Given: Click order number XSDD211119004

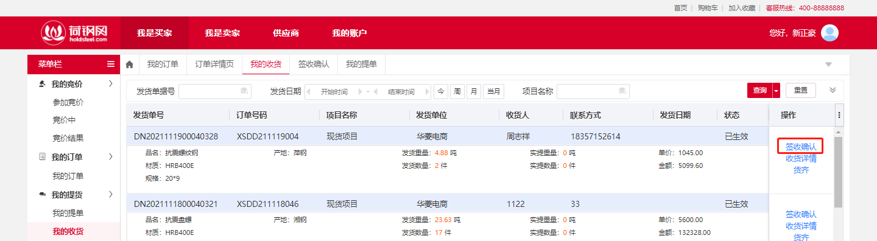Looking at the screenshot, I should (x=267, y=136).
